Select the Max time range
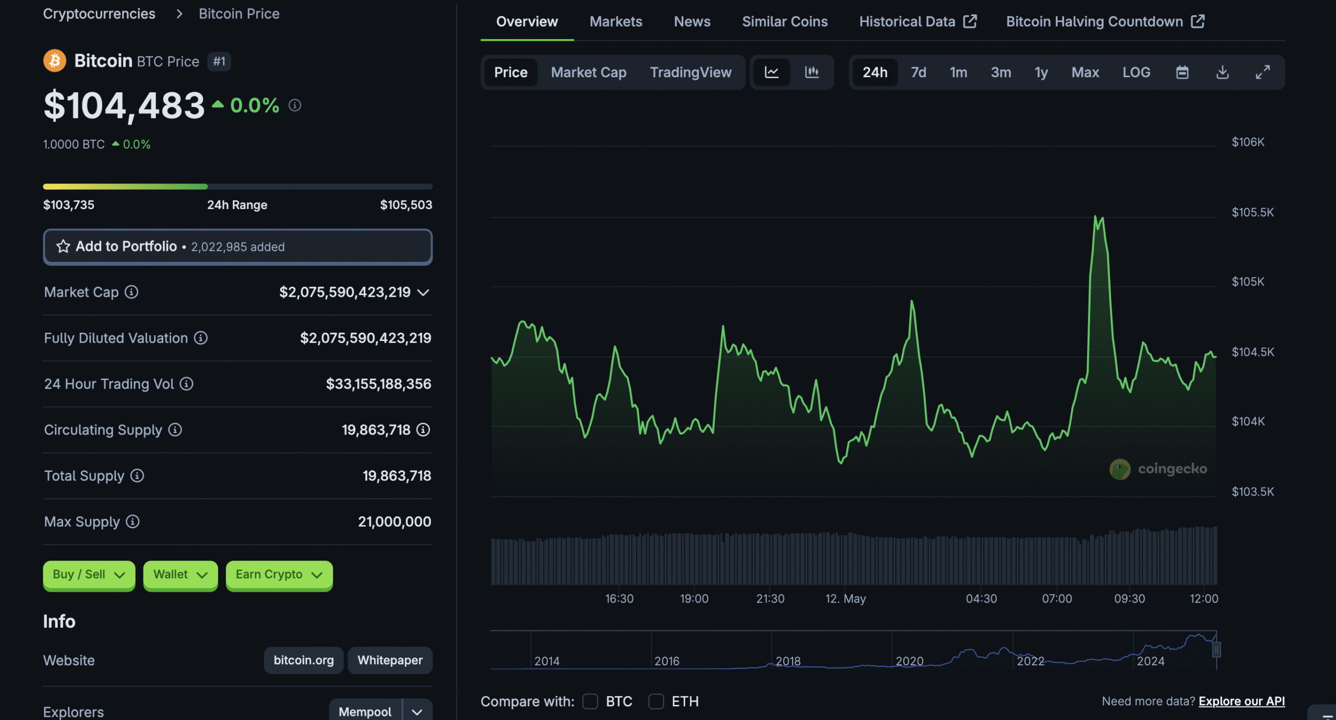This screenshot has height=720, width=1336. coord(1085,72)
